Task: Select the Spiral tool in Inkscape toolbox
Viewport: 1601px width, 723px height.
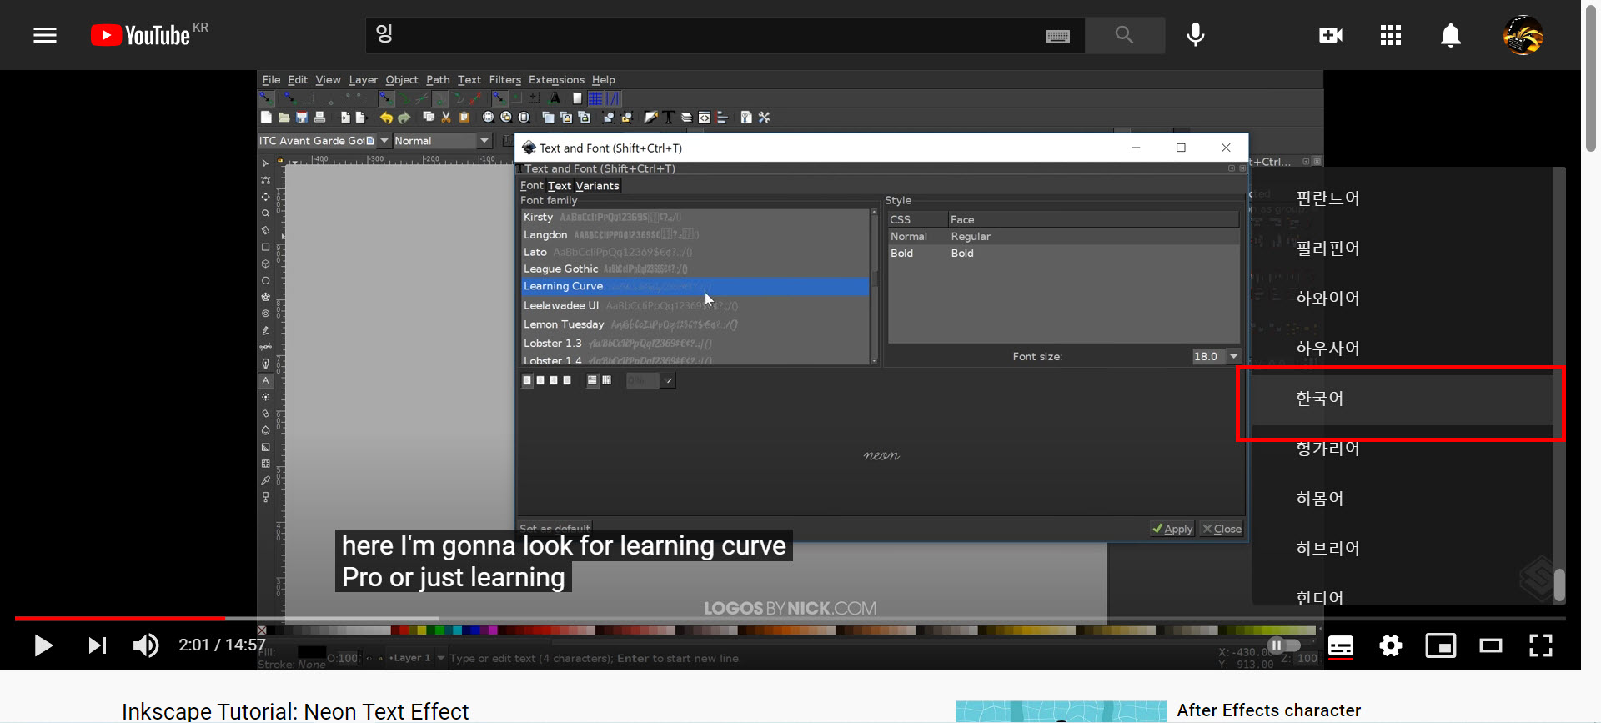Action: (x=266, y=314)
